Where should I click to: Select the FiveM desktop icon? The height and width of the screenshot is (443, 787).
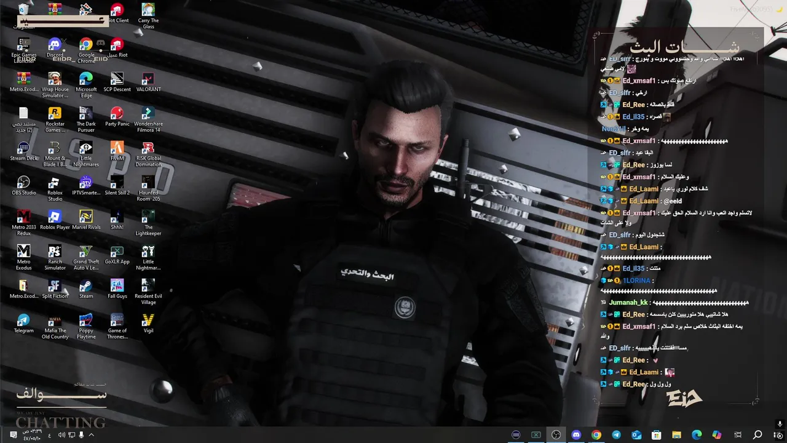pos(117,151)
